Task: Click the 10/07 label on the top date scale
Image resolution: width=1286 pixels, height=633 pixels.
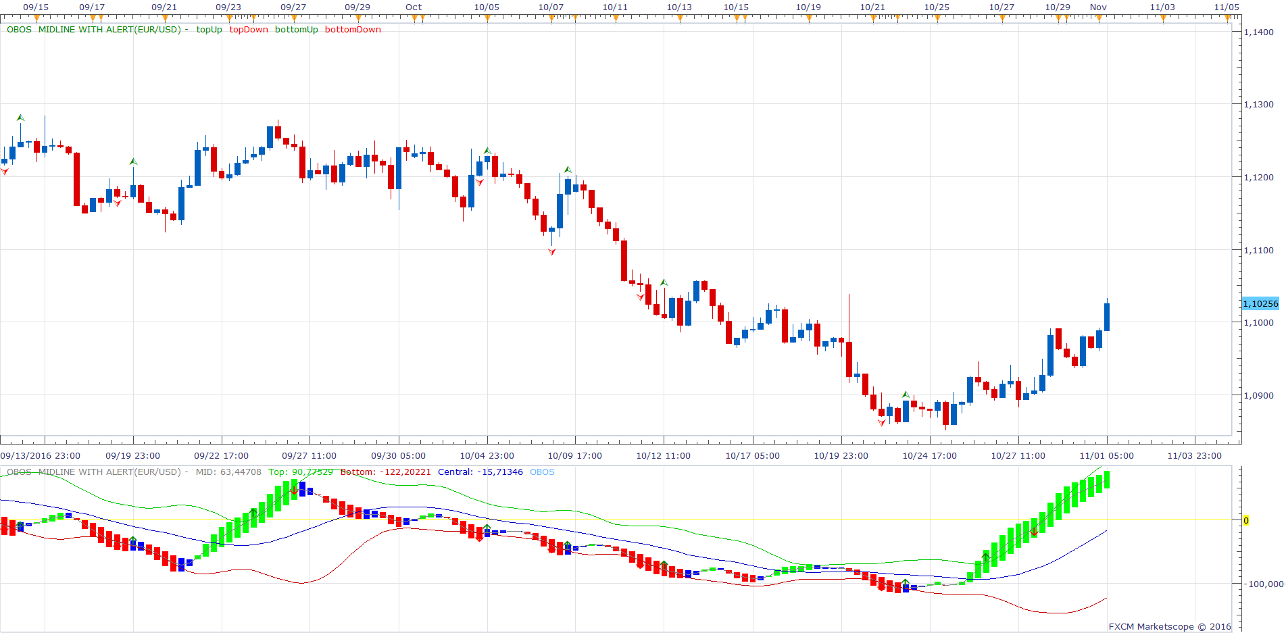Action: click(551, 7)
